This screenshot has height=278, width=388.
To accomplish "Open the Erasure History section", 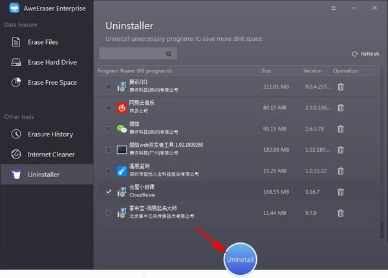I will tap(47, 134).
